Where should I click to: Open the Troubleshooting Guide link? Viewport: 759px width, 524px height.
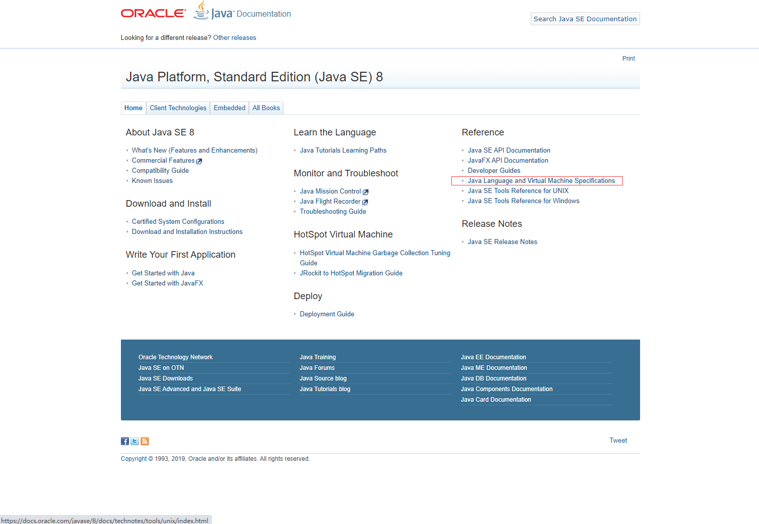point(333,212)
